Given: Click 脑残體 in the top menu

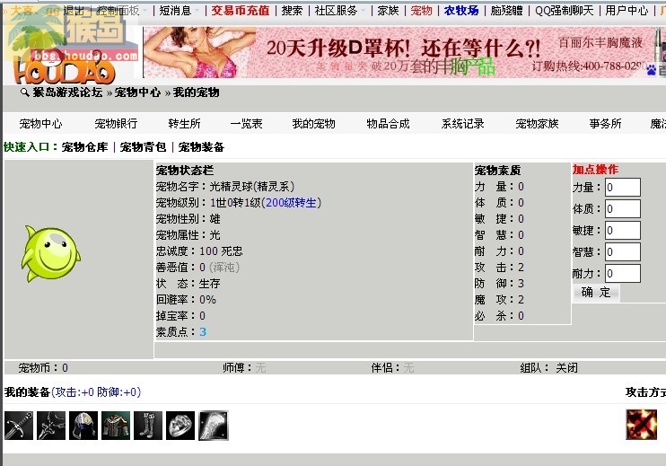Looking at the screenshot, I should click(x=507, y=10).
